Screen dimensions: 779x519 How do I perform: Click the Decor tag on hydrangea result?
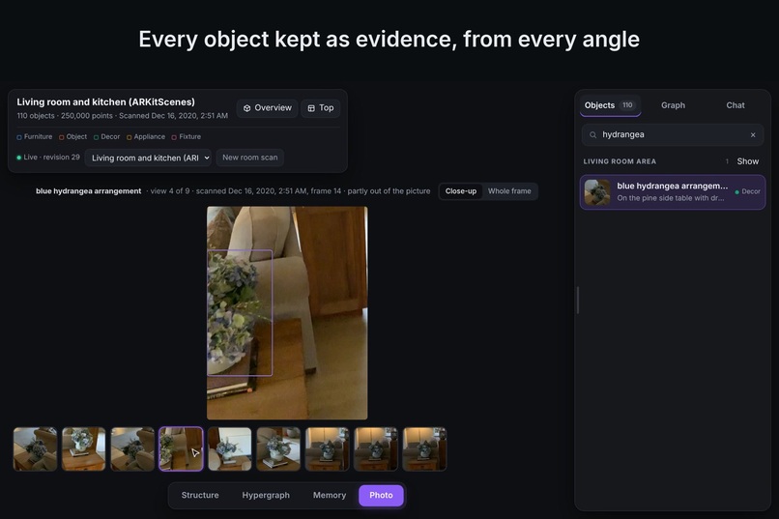coord(747,191)
